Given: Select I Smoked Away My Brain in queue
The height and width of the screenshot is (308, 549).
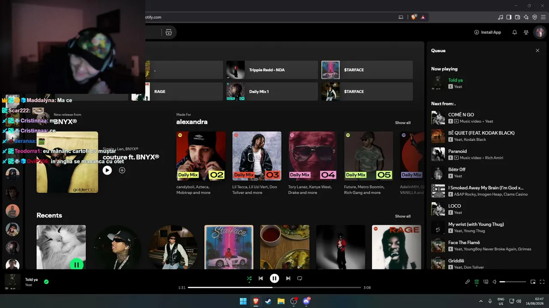Looking at the screenshot, I should (x=486, y=191).
